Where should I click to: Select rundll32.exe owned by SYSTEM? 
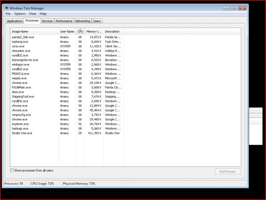(x=67, y=69)
